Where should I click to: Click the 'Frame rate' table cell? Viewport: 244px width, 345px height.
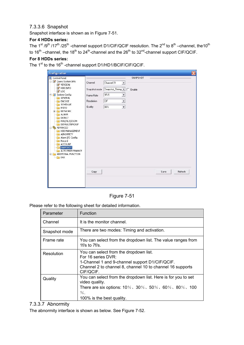point(59,243)
